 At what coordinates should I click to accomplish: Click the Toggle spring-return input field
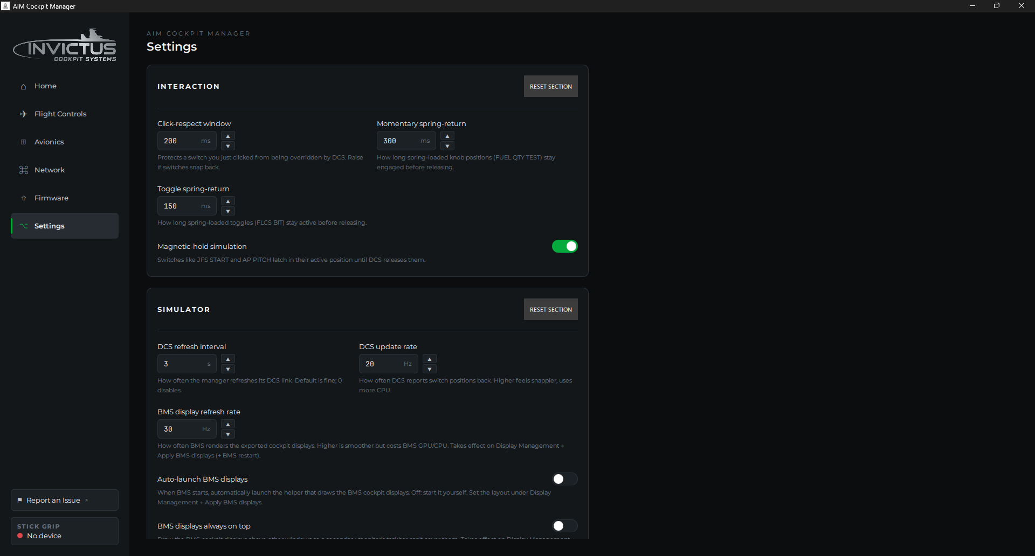[x=187, y=206]
